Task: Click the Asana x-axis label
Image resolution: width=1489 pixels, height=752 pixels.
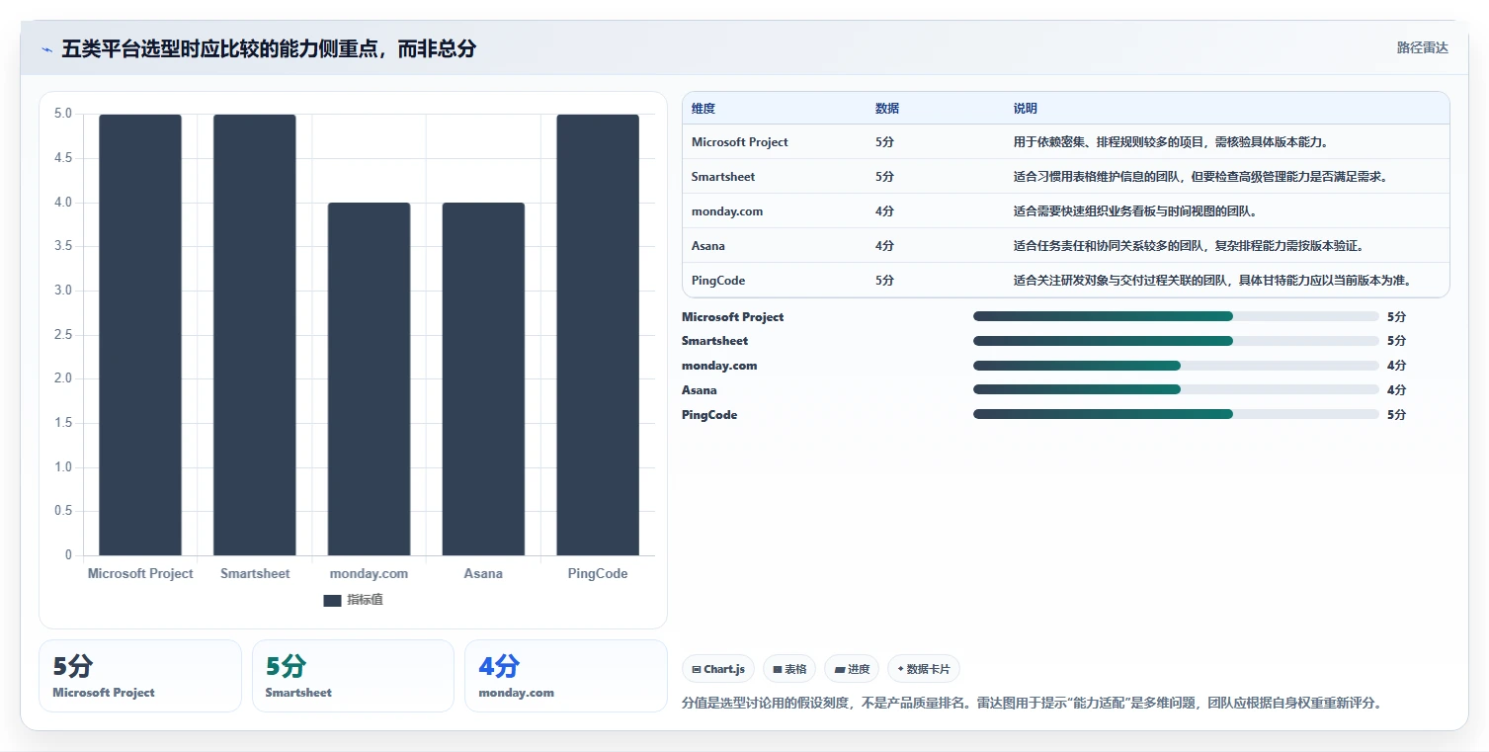Action: 483,573
